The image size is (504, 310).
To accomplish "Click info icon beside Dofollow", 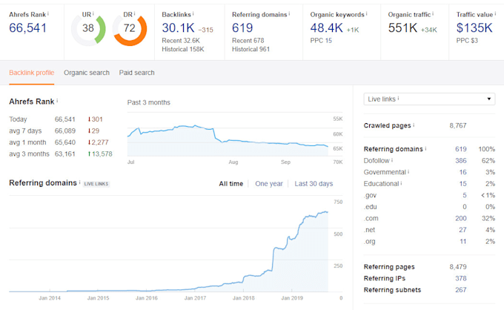I will pyautogui.click(x=392, y=160).
